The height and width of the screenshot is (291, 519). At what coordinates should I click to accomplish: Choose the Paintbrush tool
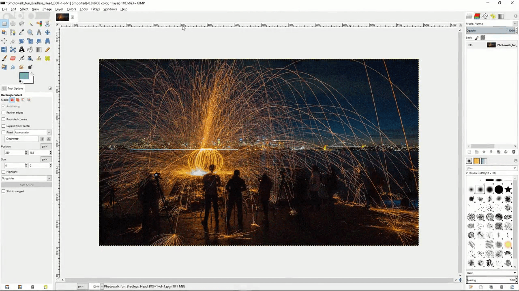4,59
